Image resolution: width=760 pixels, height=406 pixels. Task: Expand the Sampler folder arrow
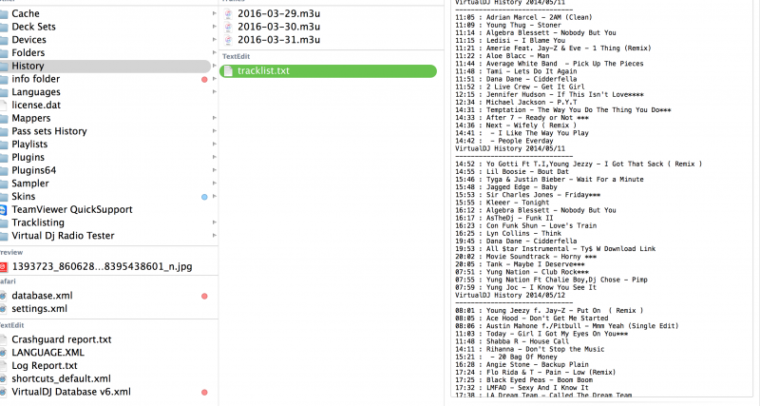(215, 184)
